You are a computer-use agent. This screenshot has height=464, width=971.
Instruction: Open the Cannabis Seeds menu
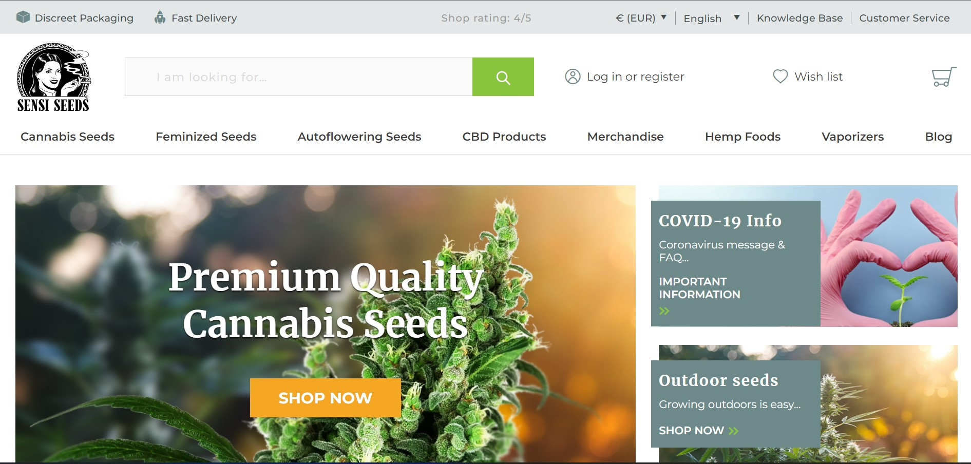[67, 137]
